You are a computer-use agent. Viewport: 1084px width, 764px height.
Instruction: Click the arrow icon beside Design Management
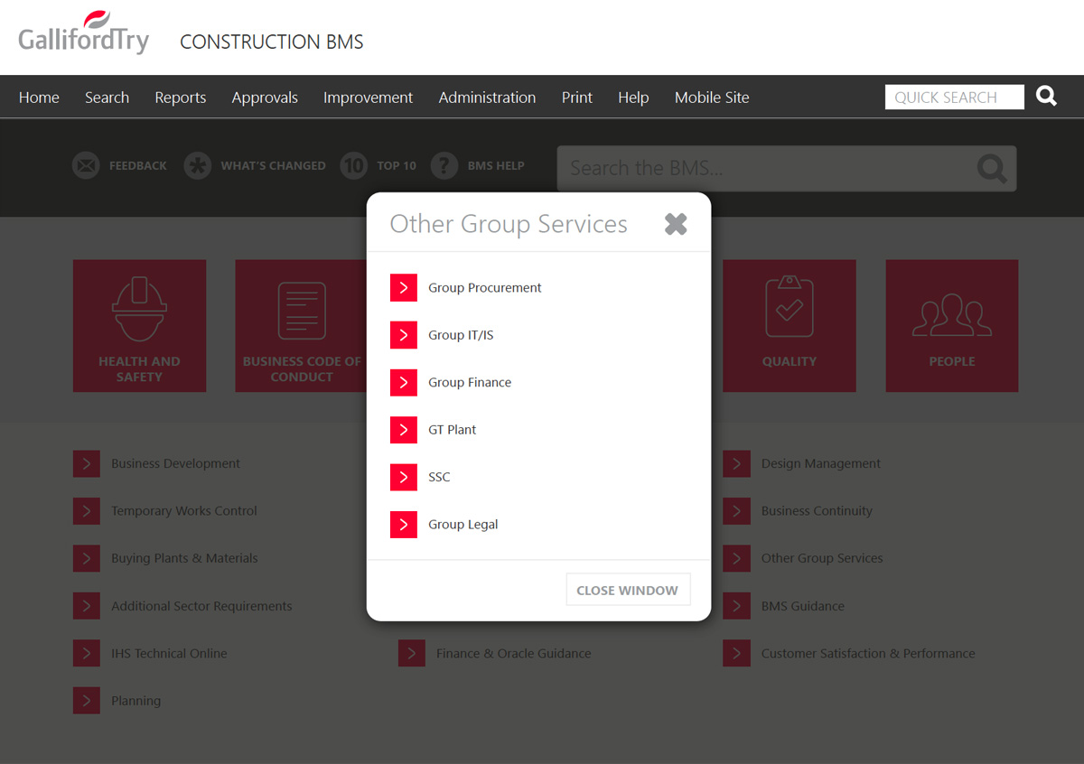[736, 463]
